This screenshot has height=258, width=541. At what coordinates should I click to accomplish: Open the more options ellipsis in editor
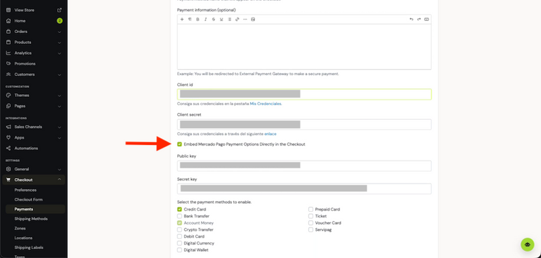(245, 20)
